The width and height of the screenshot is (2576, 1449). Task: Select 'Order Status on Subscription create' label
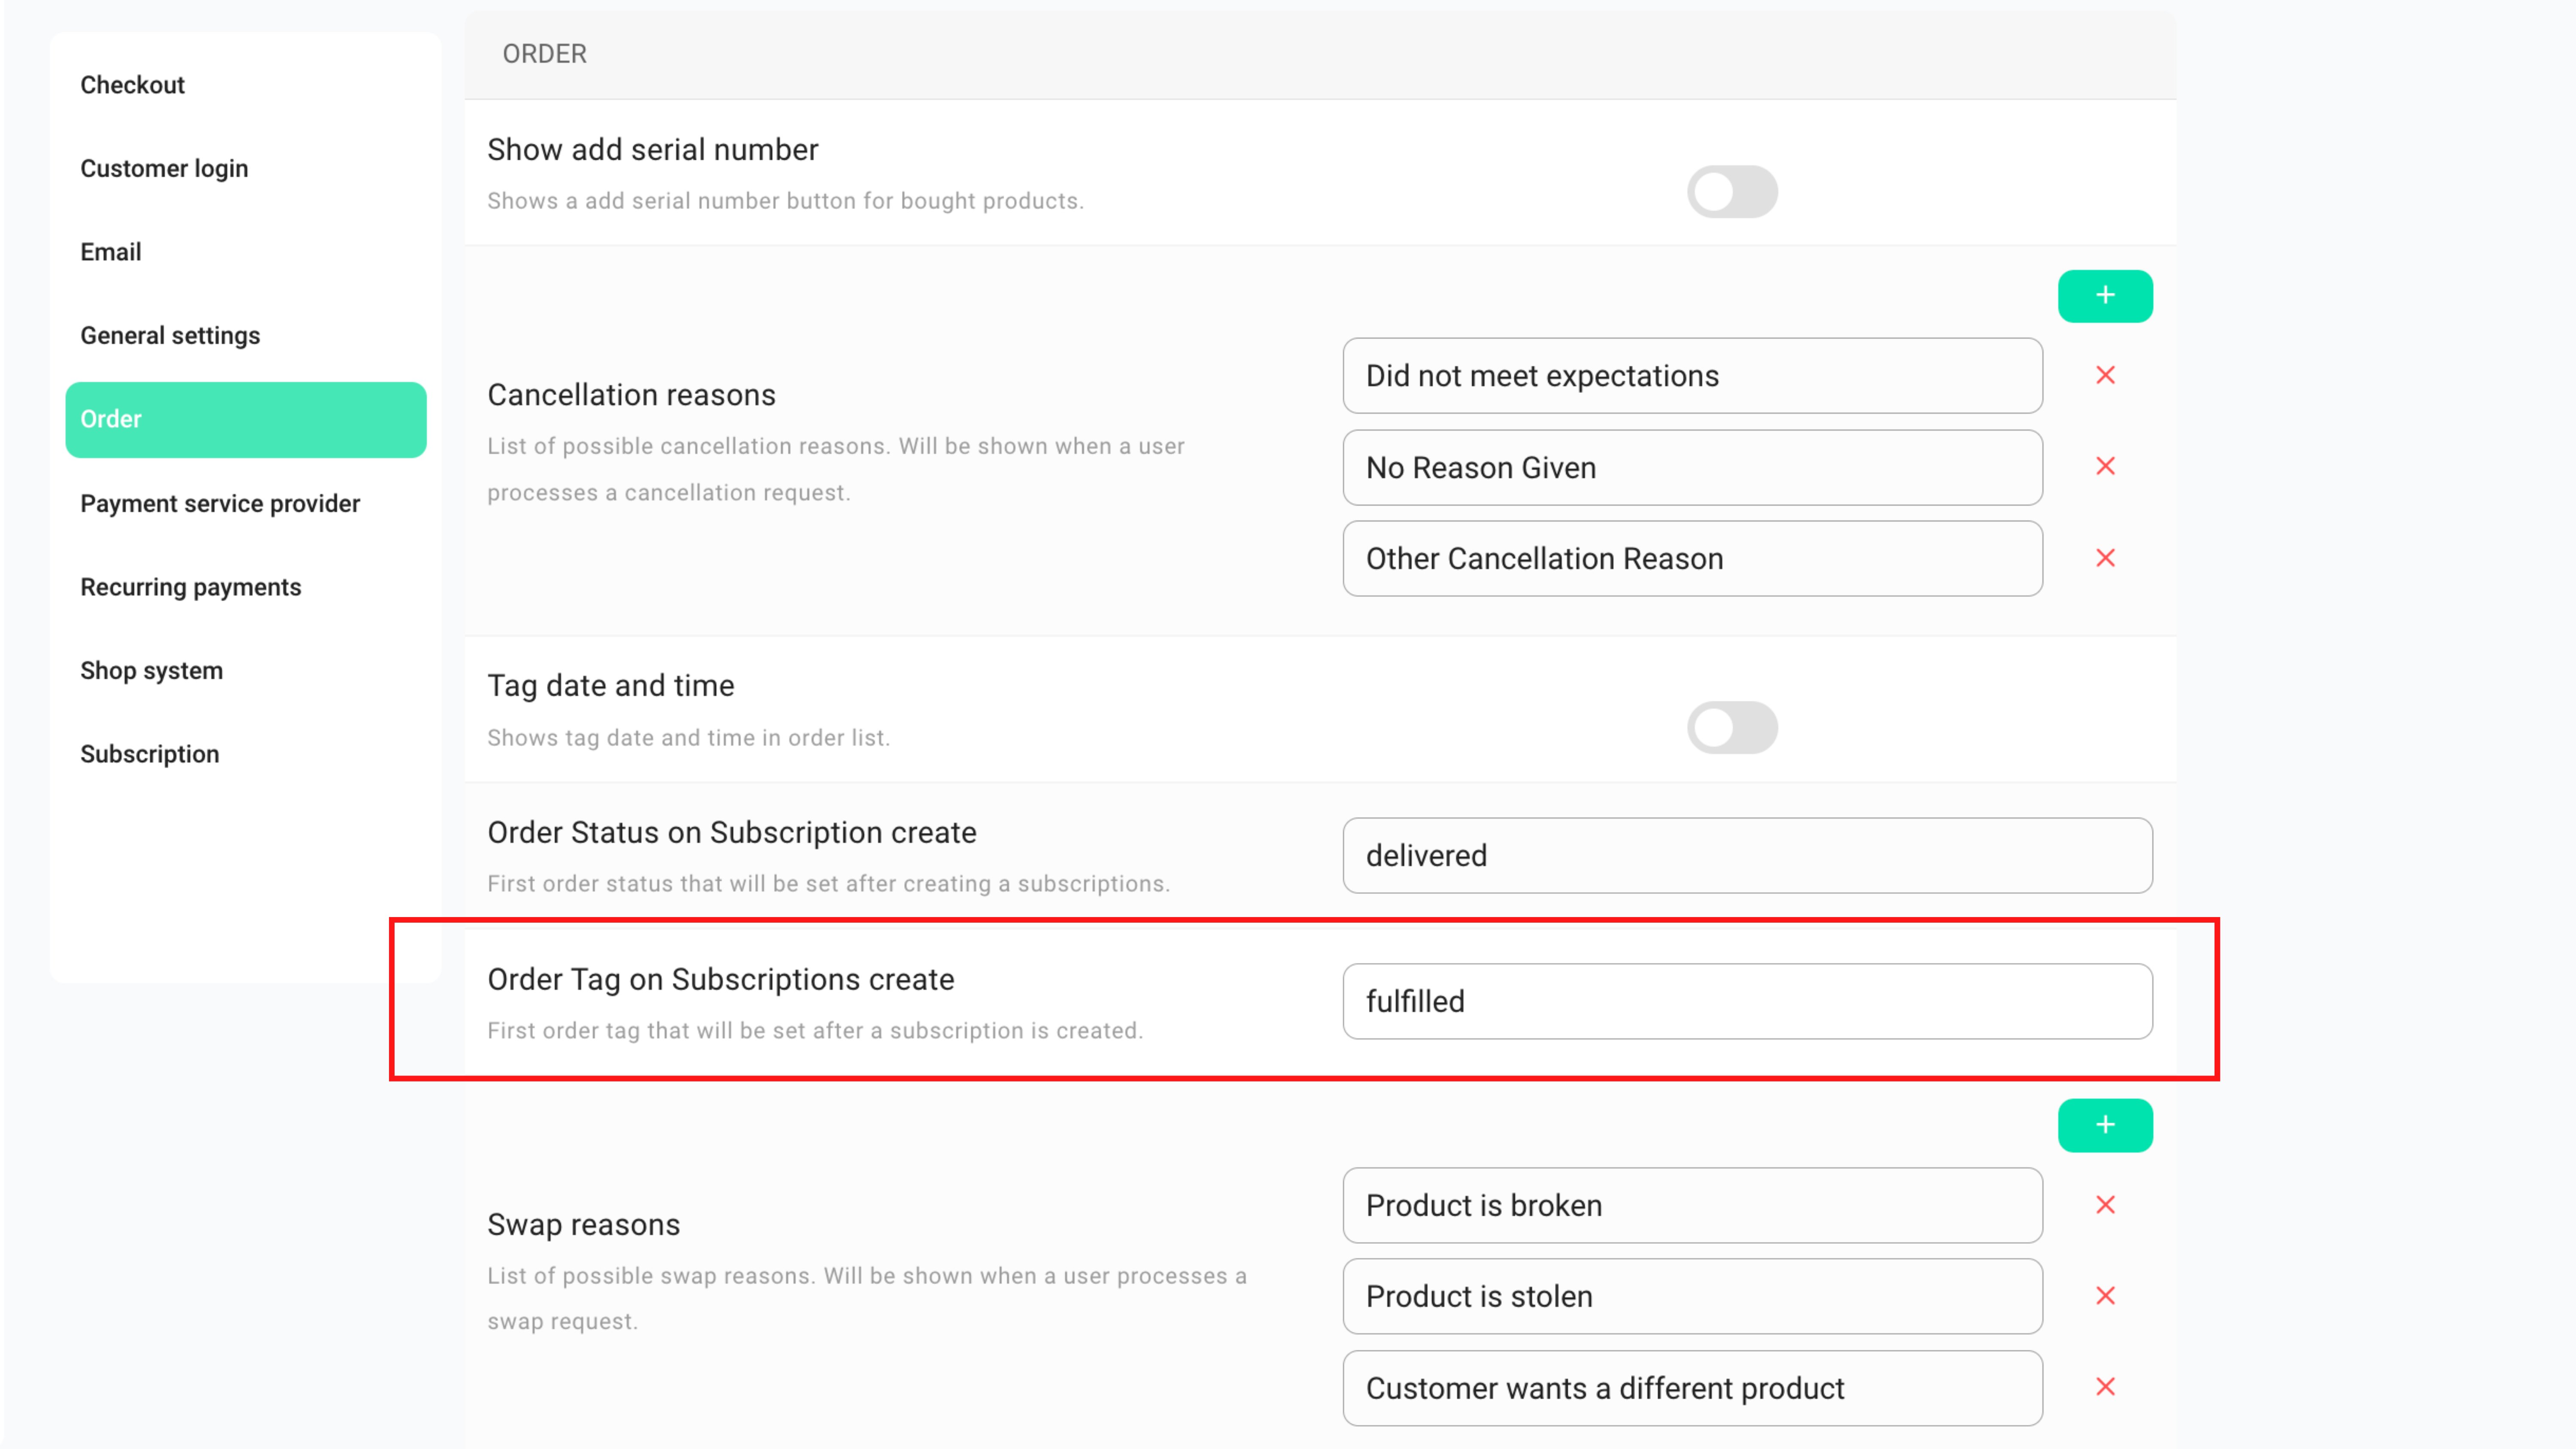pyautogui.click(x=731, y=832)
